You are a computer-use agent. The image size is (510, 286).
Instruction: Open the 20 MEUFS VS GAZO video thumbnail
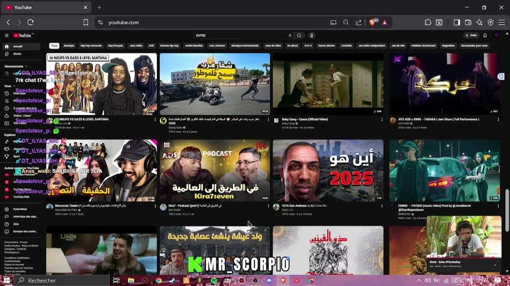click(101, 84)
